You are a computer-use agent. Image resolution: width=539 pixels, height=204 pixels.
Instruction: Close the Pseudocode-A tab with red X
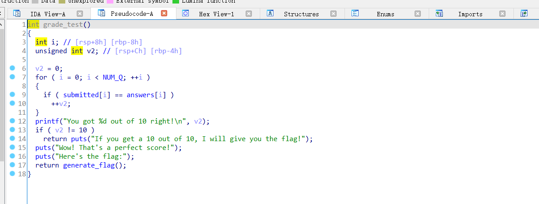(164, 14)
